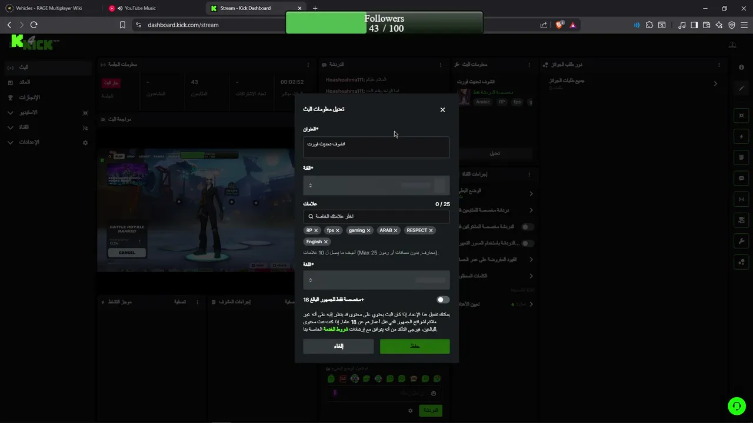Expand the Channel section in left sidebar
The width and height of the screenshot is (753, 423).
47,127
